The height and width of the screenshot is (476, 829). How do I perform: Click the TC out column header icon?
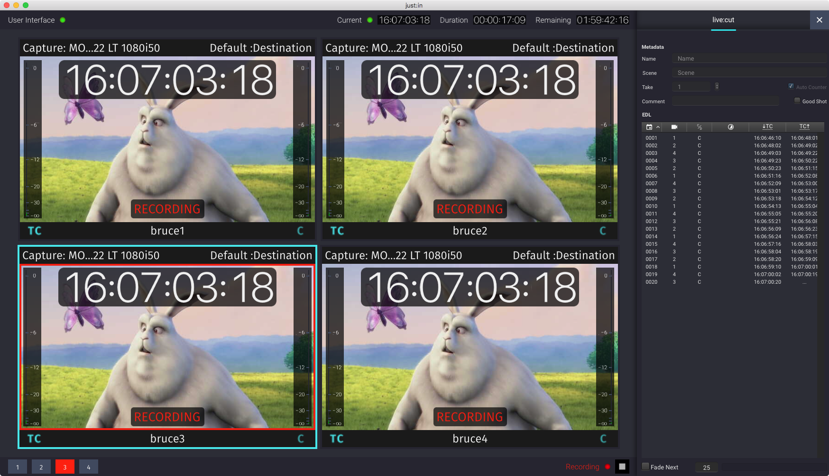pos(804,126)
